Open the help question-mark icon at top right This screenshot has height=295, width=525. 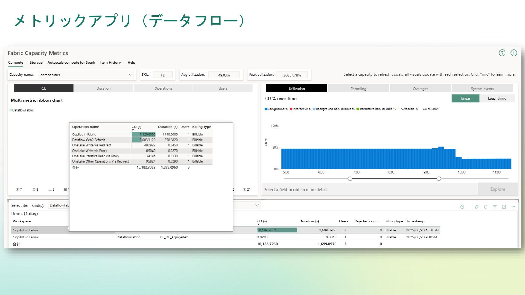[x=502, y=53]
